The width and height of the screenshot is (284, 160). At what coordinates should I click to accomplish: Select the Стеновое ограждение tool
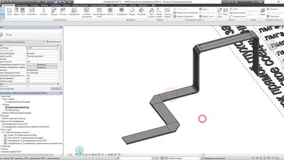click(x=87, y=12)
